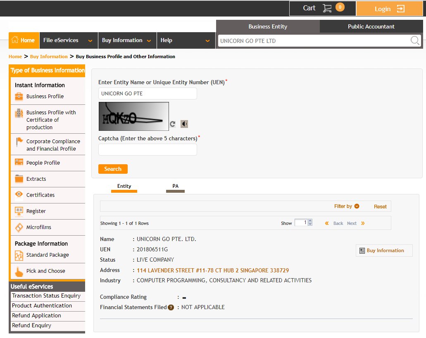
Task: Select company name UNICORN GO PTE. LTD.
Action: click(166, 239)
